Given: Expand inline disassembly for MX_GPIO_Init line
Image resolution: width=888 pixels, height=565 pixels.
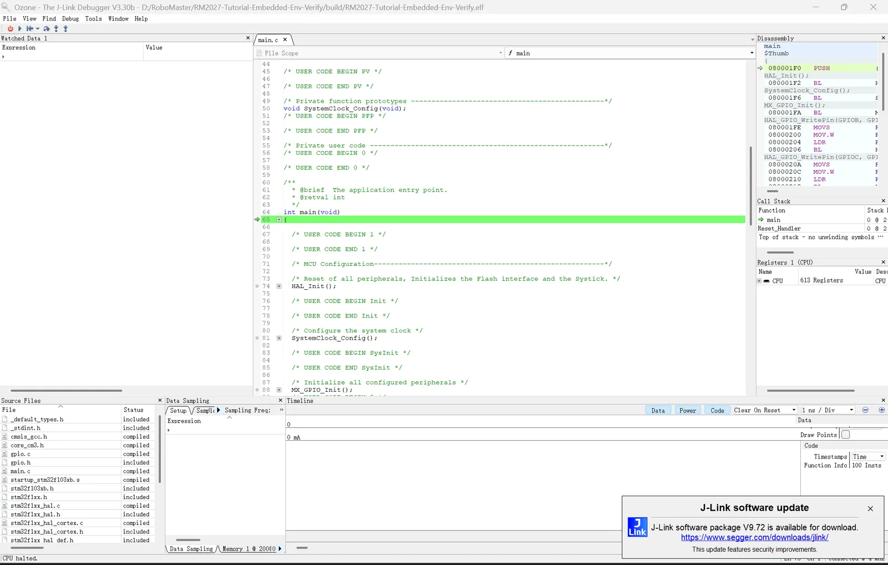Looking at the screenshot, I should pyautogui.click(x=279, y=390).
